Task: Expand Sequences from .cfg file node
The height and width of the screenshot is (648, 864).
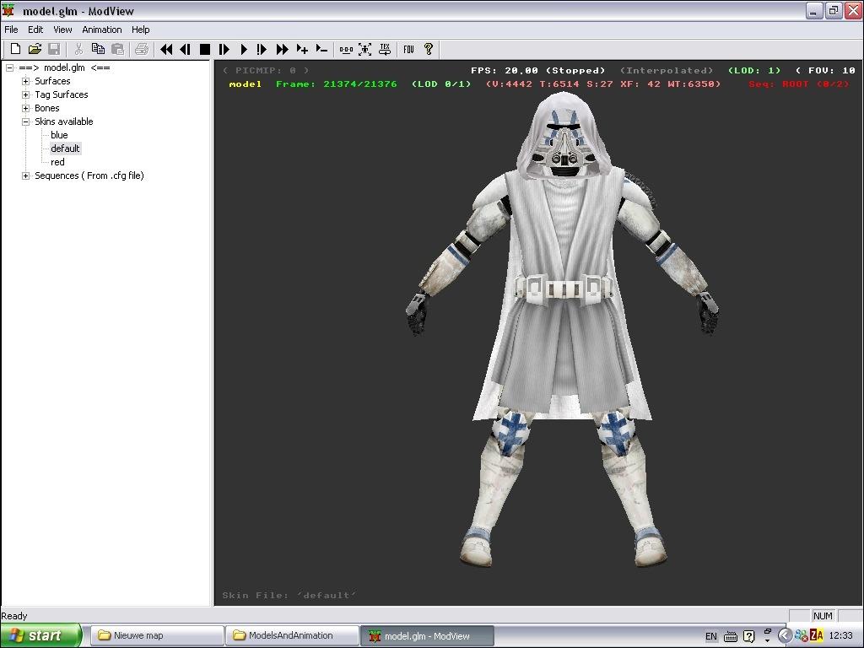Action: click(26, 175)
